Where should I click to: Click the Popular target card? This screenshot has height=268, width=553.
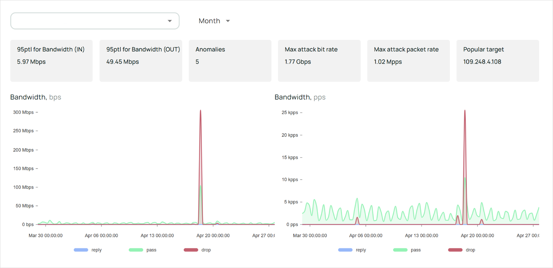point(498,61)
